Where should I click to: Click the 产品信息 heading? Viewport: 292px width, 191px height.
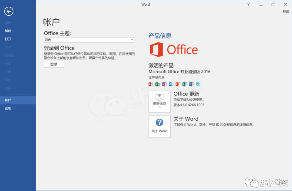coord(160,36)
